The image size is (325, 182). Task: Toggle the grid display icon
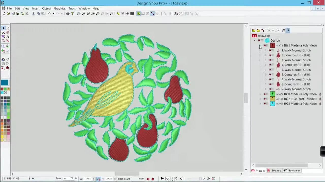[132, 13]
